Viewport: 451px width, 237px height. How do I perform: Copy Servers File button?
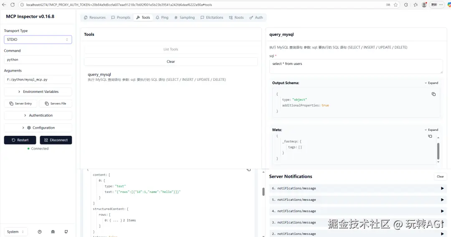(55, 104)
